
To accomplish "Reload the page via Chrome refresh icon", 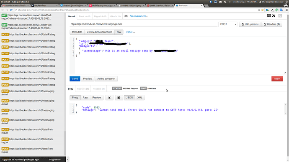I will click(x=11, y=10).
